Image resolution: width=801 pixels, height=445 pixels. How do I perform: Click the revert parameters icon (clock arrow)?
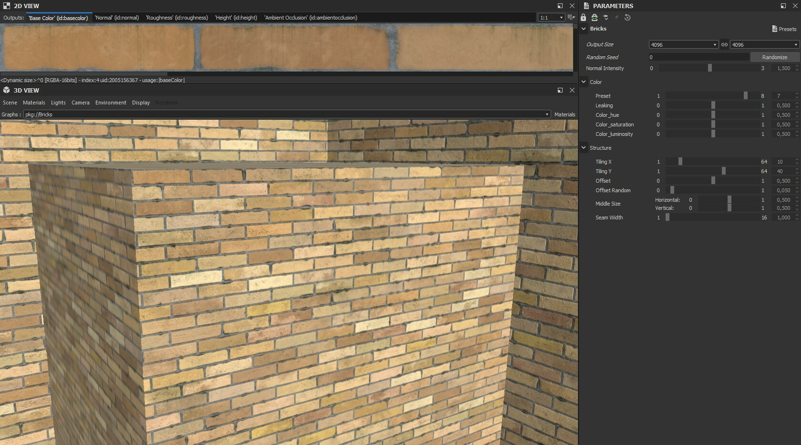[627, 18]
